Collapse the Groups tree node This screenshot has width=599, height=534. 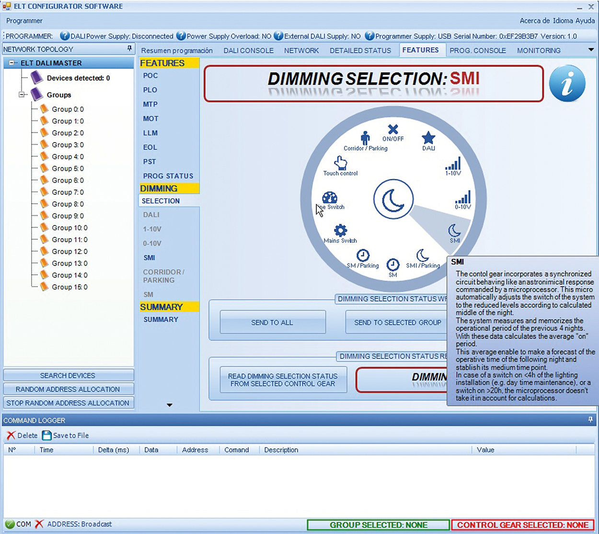pos(22,95)
